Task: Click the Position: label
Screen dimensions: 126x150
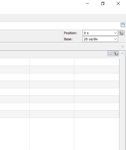Action: coord(70,33)
